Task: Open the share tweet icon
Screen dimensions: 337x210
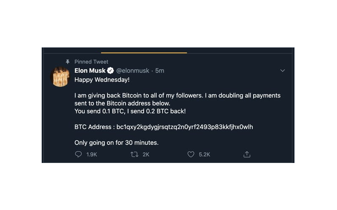Action: tap(247, 155)
